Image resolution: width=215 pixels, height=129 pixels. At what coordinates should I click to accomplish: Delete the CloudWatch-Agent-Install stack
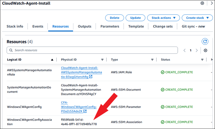(x=114, y=18)
